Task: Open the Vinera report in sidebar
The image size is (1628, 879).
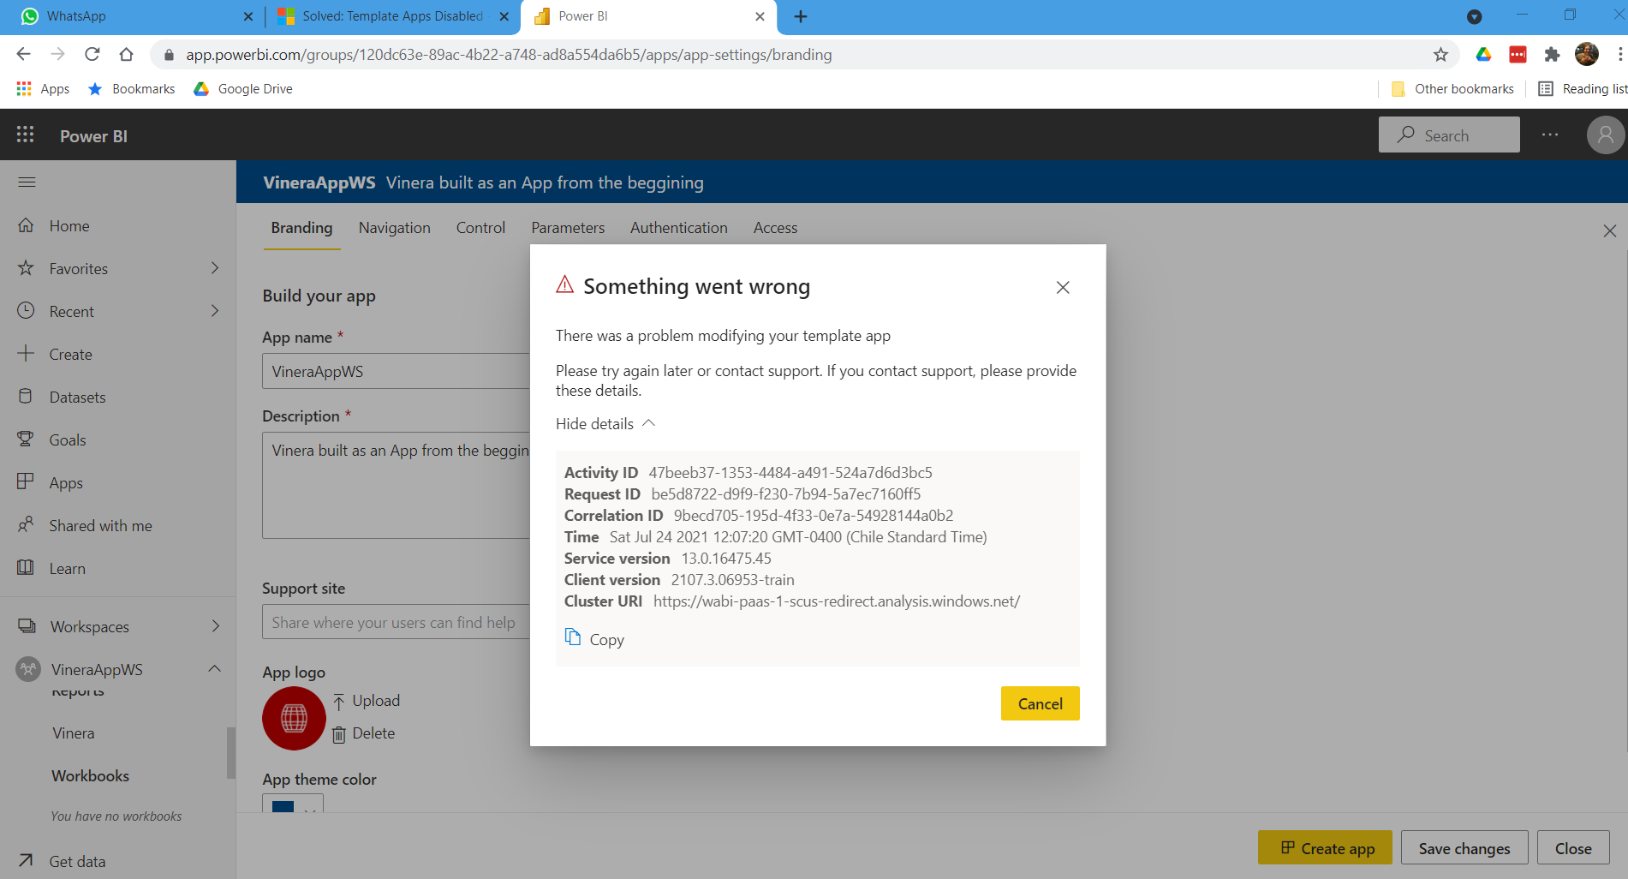Action: (74, 732)
